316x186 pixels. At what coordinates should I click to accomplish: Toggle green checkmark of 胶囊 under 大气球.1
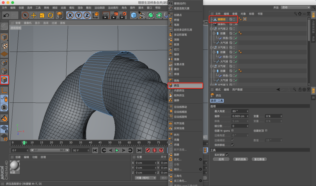pos(236,52)
